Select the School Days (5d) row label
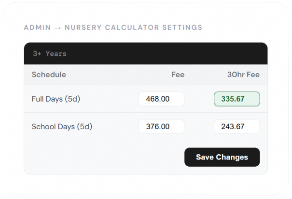Image resolution: width=292 pixels, height=199 pixels. (x=62, y=127)
